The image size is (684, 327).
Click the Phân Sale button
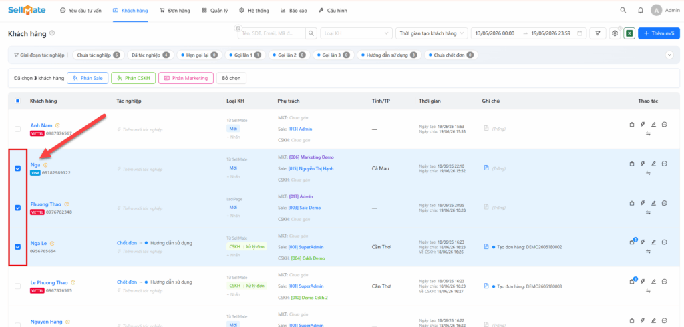pos(88,79)
